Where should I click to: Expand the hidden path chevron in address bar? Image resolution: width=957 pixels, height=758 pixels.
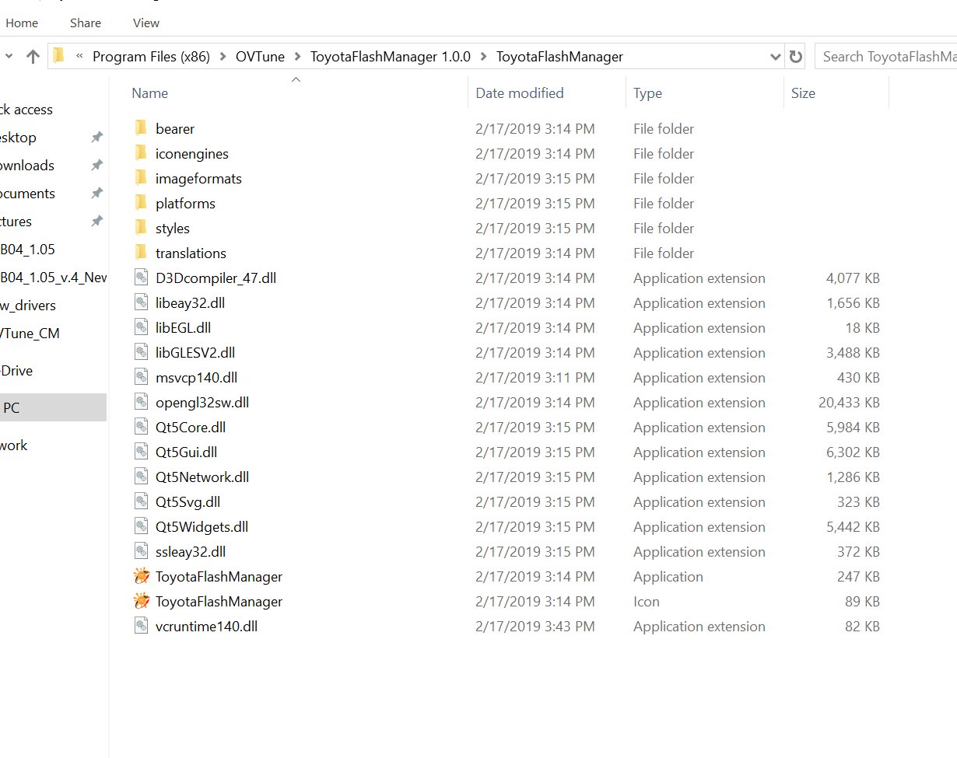79,56
